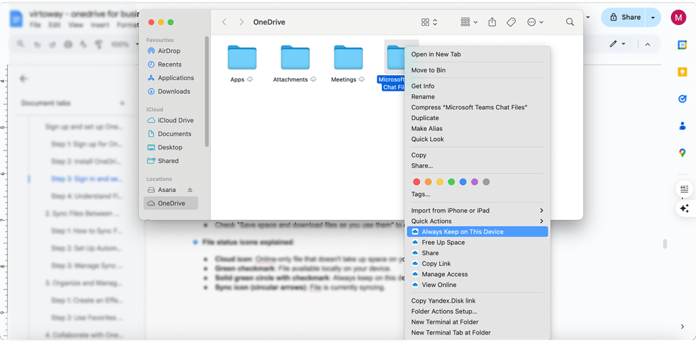Open the Finder more actions menu

coord(536,22)
